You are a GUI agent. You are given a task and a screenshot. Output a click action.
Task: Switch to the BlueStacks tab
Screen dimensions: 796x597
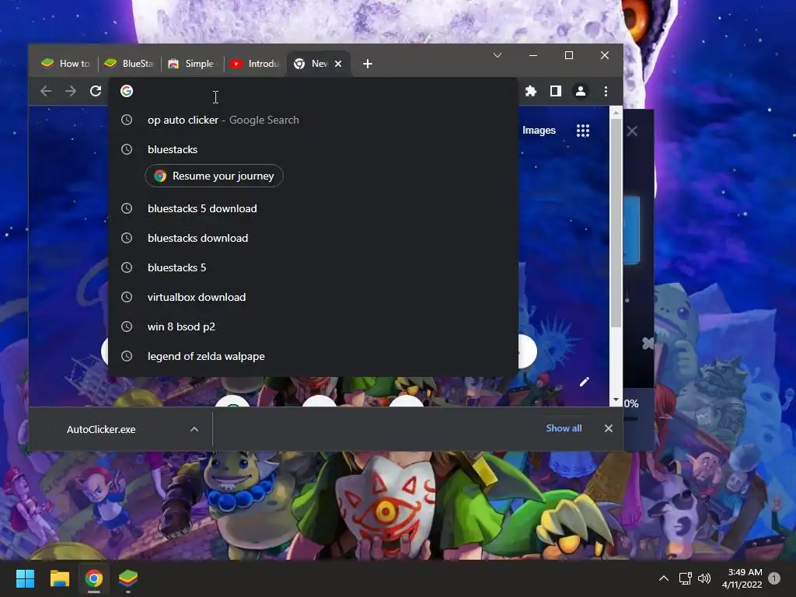(x=129, y=64)
